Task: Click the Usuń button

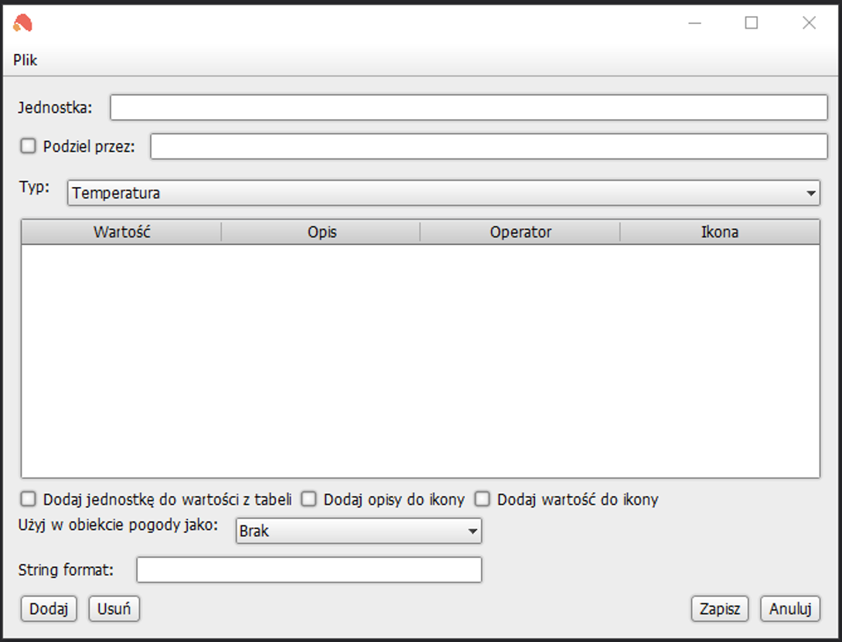Action: [114, 609]
